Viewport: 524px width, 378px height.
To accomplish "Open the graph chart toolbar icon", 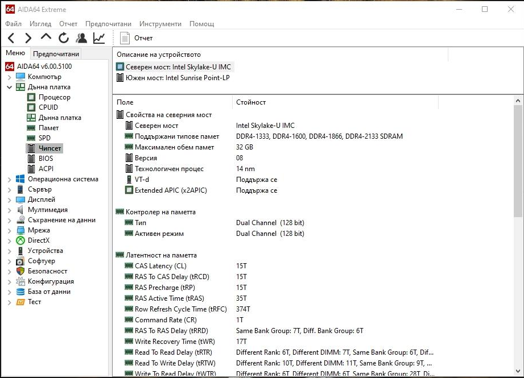I will [x=99, y=38].
